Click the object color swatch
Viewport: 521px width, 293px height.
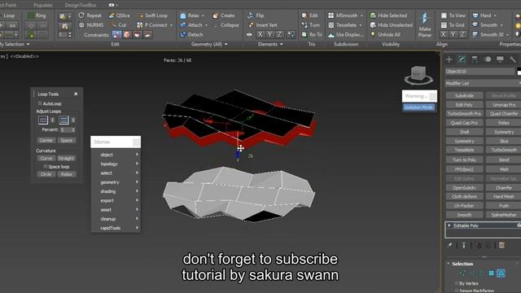click(x=519, y=72)
